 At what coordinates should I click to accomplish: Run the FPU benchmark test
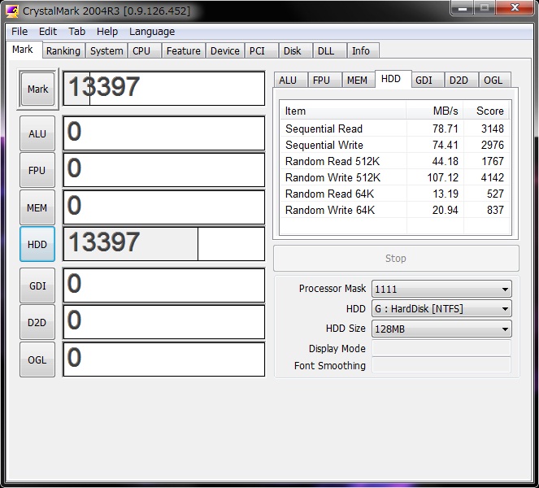[x=37, y=171]
